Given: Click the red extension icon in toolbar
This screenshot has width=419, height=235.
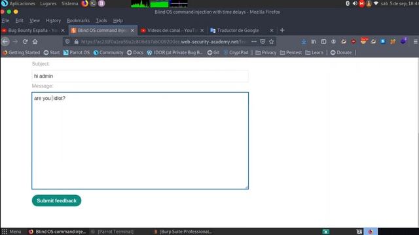Looking at the screenshot, I should pos(354,42).
